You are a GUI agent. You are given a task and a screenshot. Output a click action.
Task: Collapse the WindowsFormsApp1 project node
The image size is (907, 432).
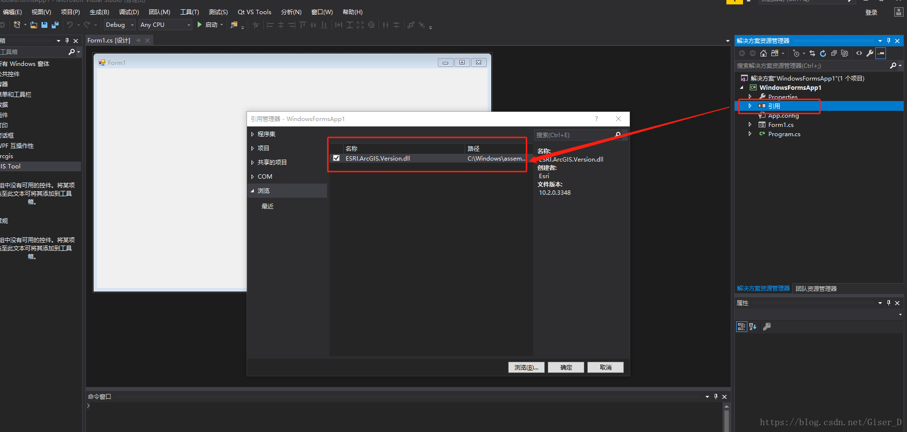point(742,88)
